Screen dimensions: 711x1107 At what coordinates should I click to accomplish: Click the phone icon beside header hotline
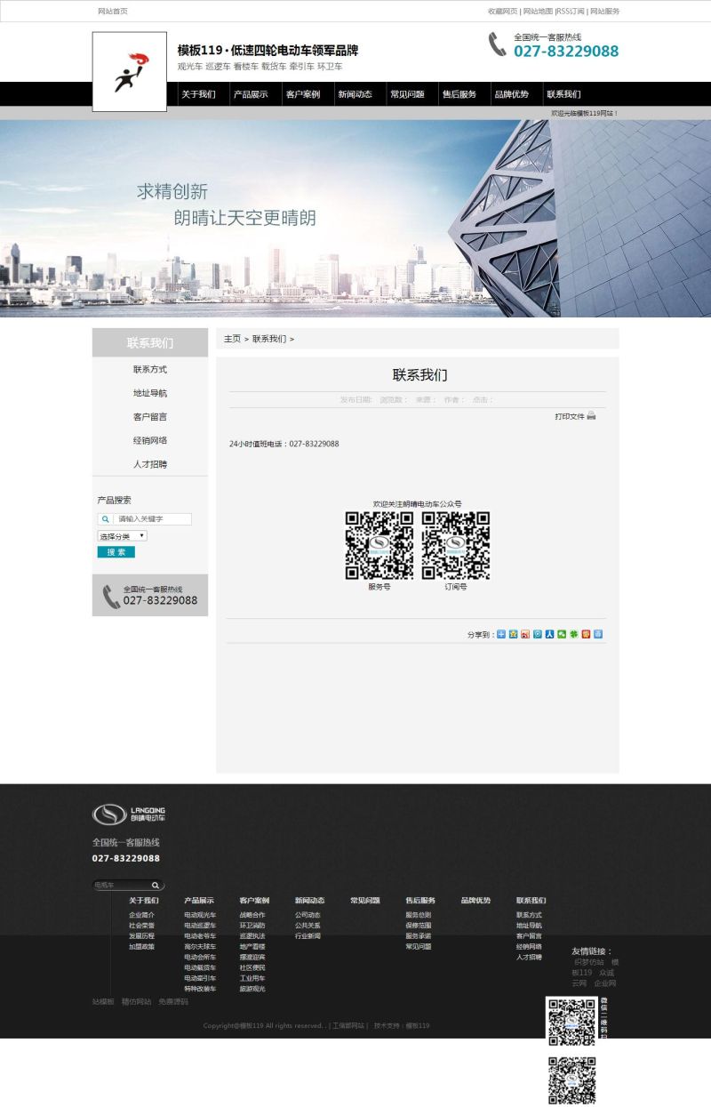pos(497,44)
